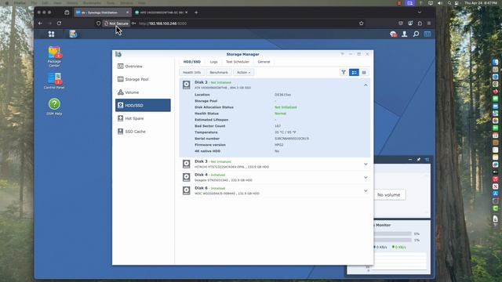Switch to compact list view icon

[x=364, y=72]
